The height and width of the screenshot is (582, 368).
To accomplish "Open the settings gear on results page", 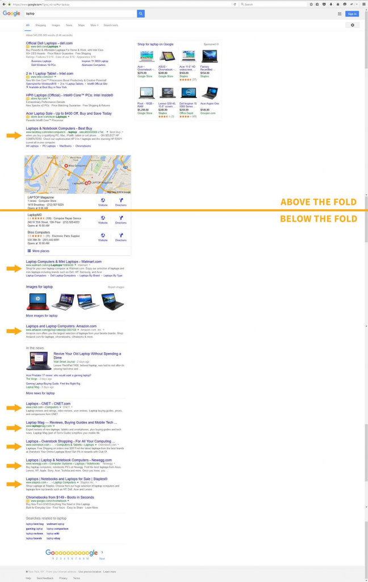I will point(353,25).
